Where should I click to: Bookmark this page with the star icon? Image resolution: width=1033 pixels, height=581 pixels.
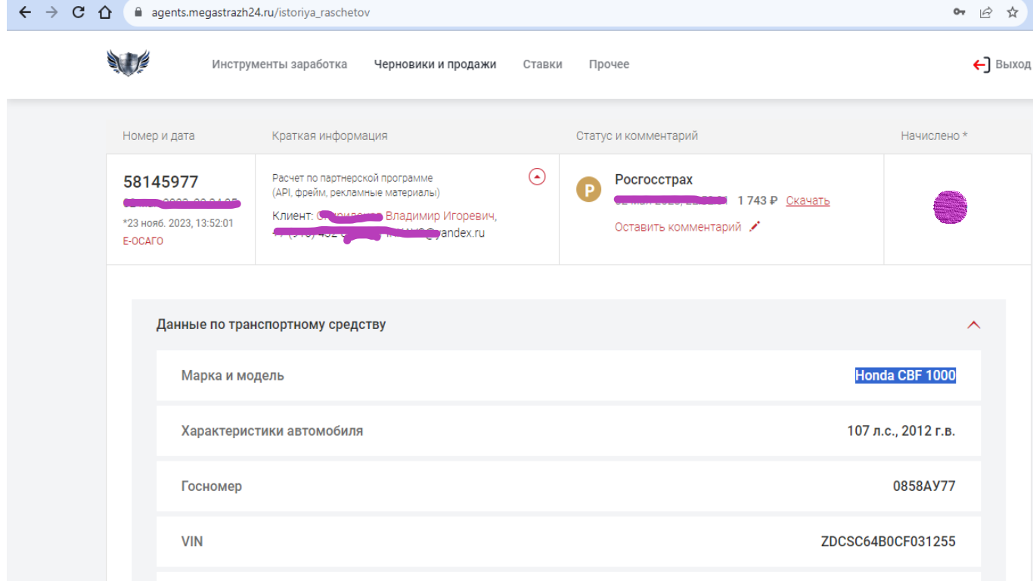1013,12
